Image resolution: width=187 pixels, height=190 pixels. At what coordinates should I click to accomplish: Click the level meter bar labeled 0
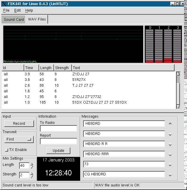pyautogui.click(x=149, y=46)
